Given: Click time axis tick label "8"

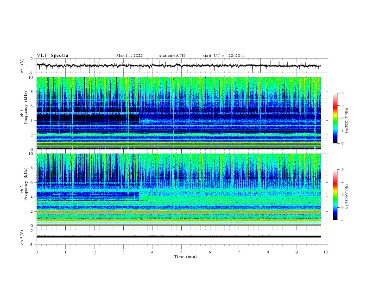Looking at the screenshot, I should click(268, 252).
